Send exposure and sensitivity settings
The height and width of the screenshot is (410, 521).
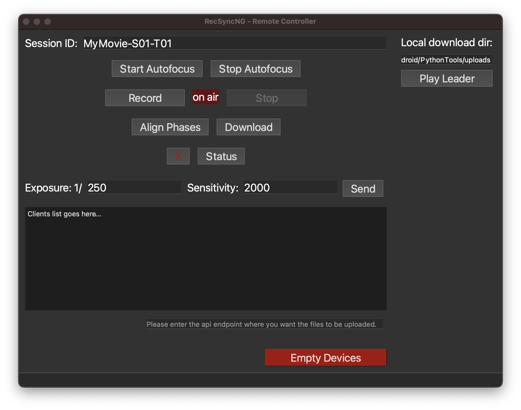(362, 189)
